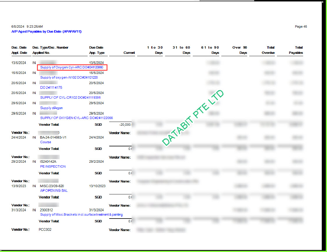Click the SGD currency label beside the -20,000 total
327x252 pixels.
tap(98, 125)
